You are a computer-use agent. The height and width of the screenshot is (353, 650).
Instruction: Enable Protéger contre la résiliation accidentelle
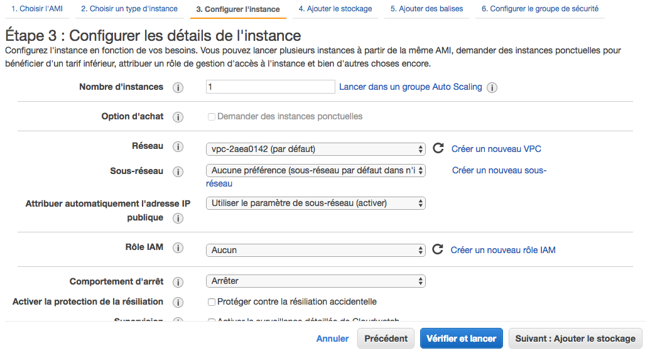pos(212,302)
